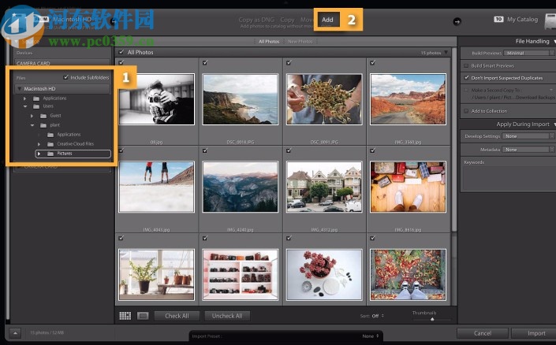This screenshot has width=556, height=345.
Task: Click My Catalog destination
Action: (x=522, y=20)
